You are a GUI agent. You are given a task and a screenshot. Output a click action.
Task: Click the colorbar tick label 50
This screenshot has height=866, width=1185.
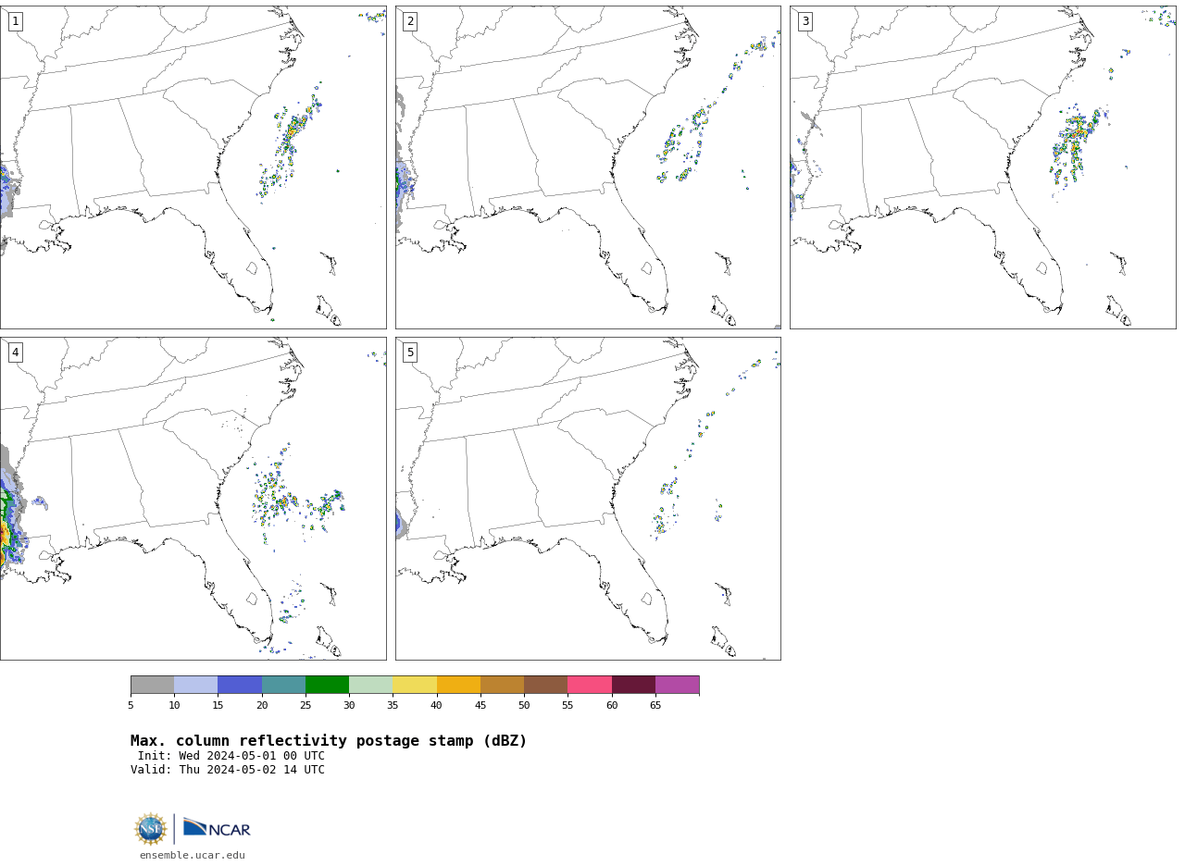click(x=524, y=706)
